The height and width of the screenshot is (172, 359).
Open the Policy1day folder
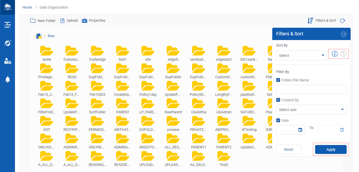[148, 88]
